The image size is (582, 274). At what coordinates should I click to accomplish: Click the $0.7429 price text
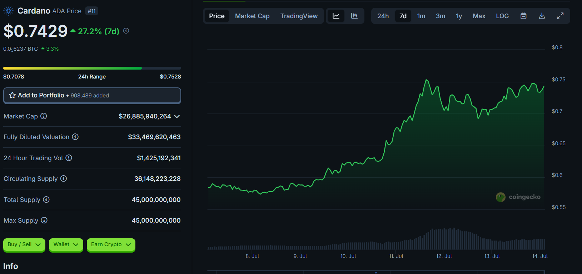(35, 31)
